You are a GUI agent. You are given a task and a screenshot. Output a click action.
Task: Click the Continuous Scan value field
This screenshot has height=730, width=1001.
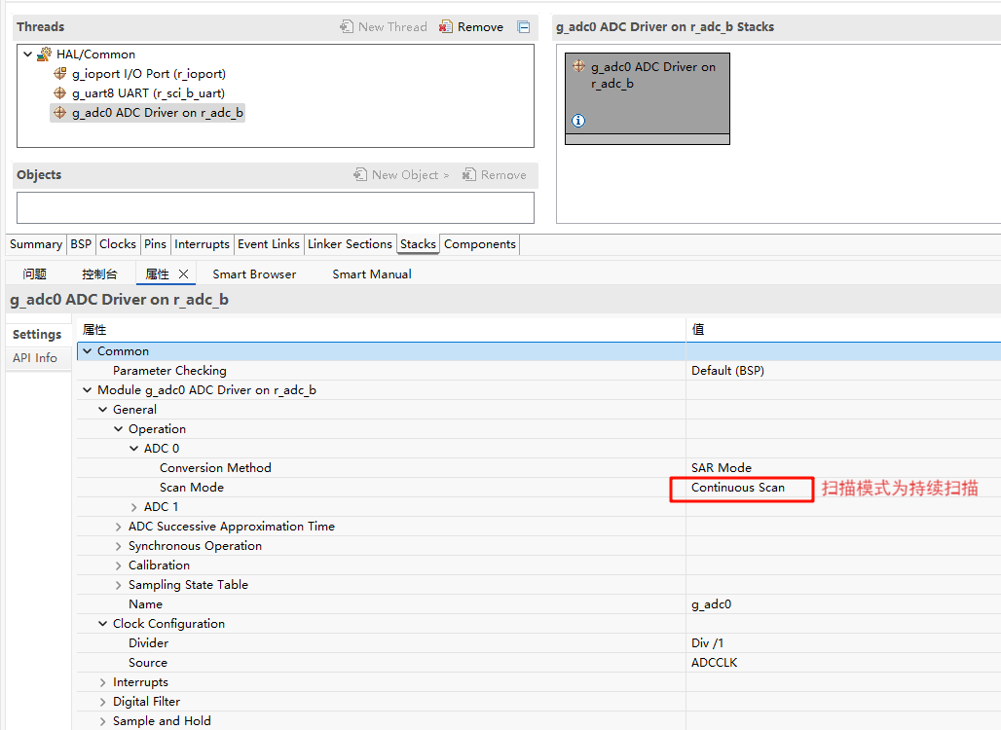tap(738, 488)
